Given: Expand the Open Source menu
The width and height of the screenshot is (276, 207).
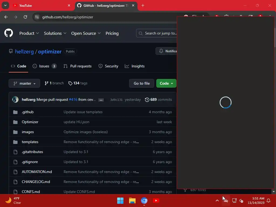Looking at the screenshot, I should (x=86, y=33).
